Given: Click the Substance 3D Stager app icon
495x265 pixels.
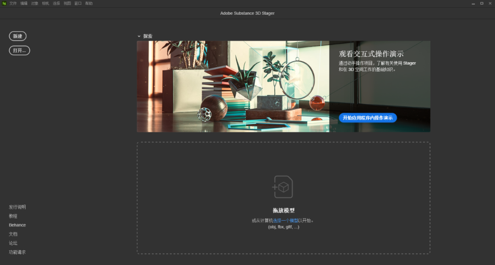Looking at the screenshot, I should click(4, 3).
